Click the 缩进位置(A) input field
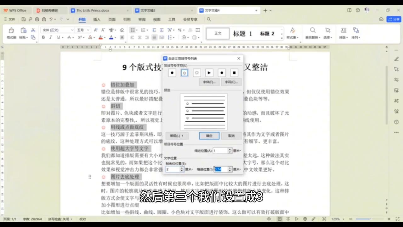Image resolution: width=403 pixels, height=227 pixels. tap(220, 151)
